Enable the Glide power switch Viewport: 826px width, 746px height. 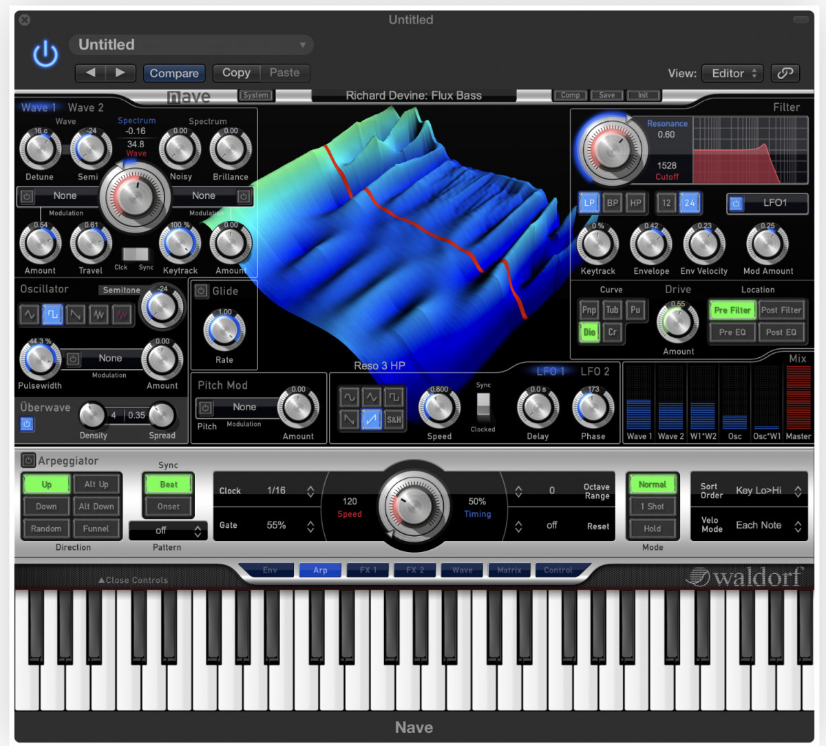pyautogui.click(x=201, y=290)
